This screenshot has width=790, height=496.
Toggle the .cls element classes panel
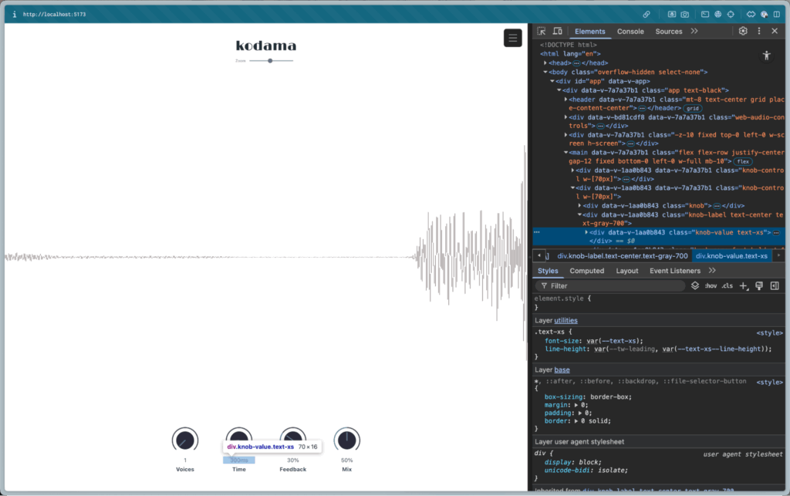[727, 285]
